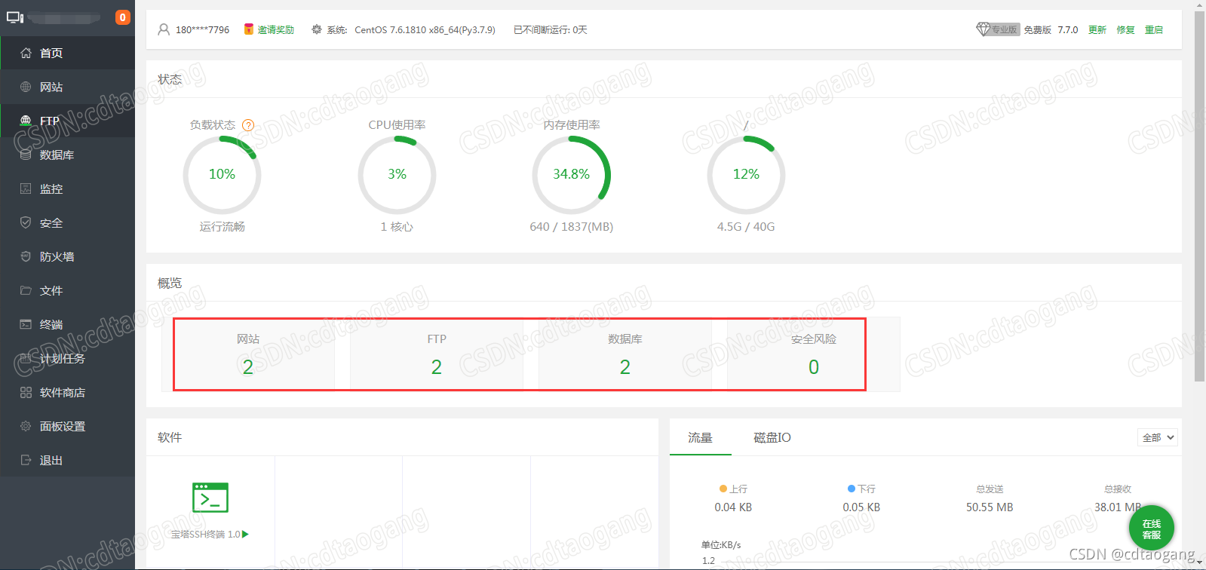The image size is (1206, 570).
Task: Click the firewall icon beside 防火墙
Action: (26, 256)
